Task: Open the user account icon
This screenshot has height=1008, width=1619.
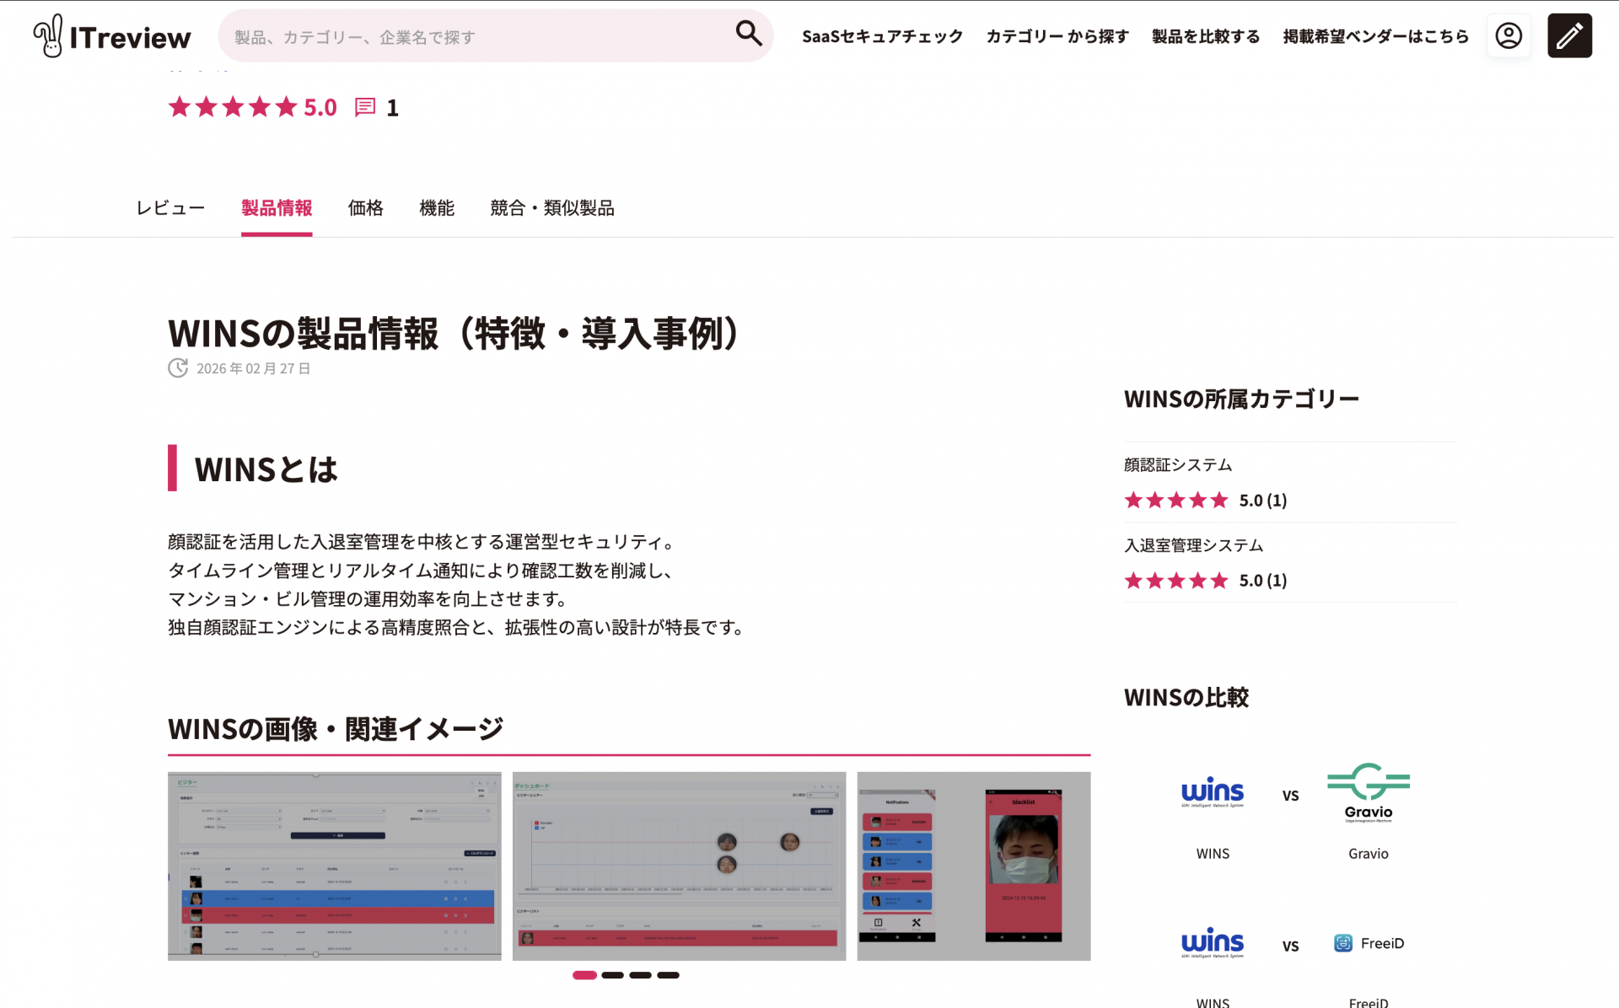Action: coord(1509,35)
